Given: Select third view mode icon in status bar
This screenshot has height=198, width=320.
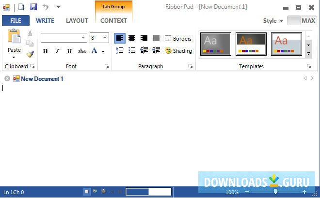Looking at the screenshot, I should point(103,192).
